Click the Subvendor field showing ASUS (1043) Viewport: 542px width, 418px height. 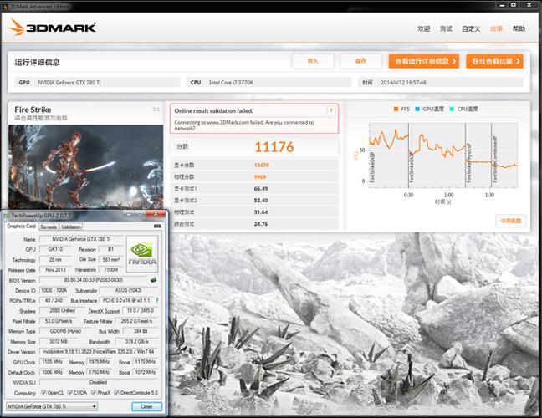(x=128, y=290)
